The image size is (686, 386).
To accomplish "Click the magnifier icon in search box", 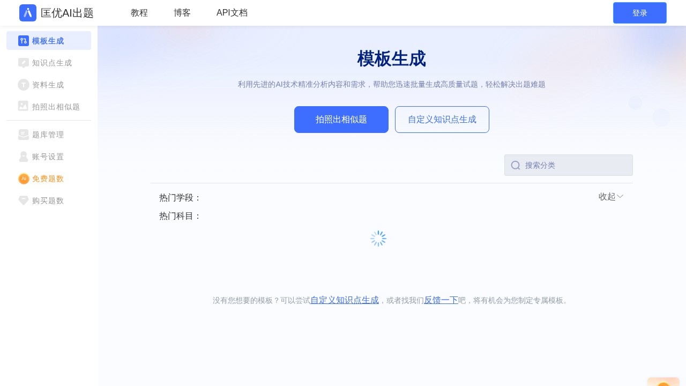I will pos(515,165).
